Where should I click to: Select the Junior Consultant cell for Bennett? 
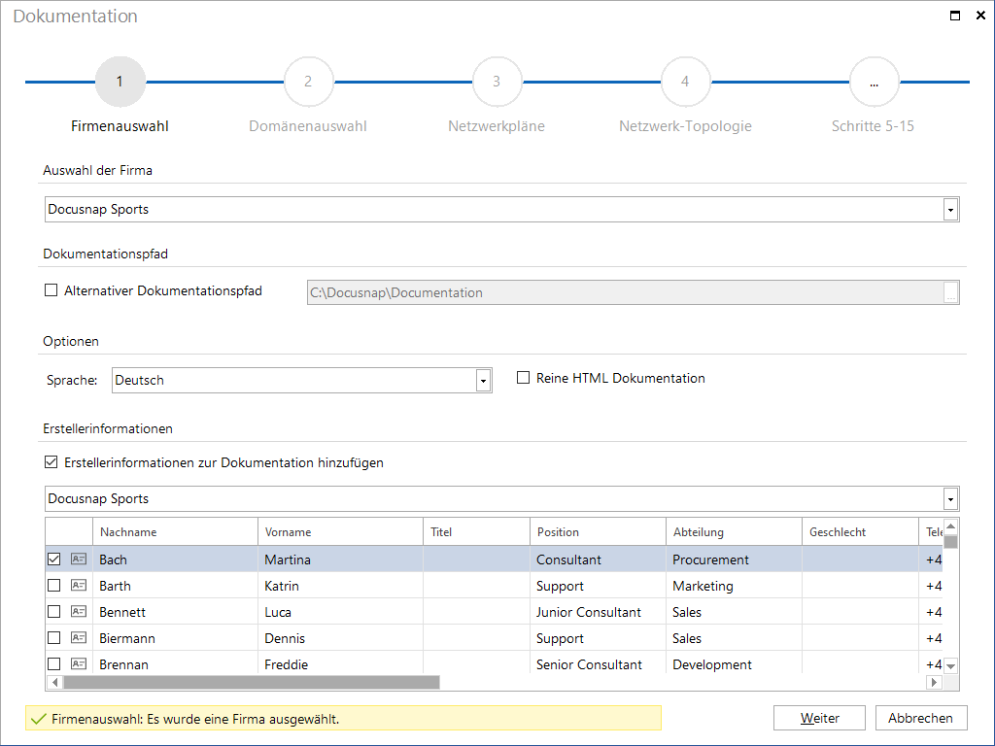tap(598, 612)
